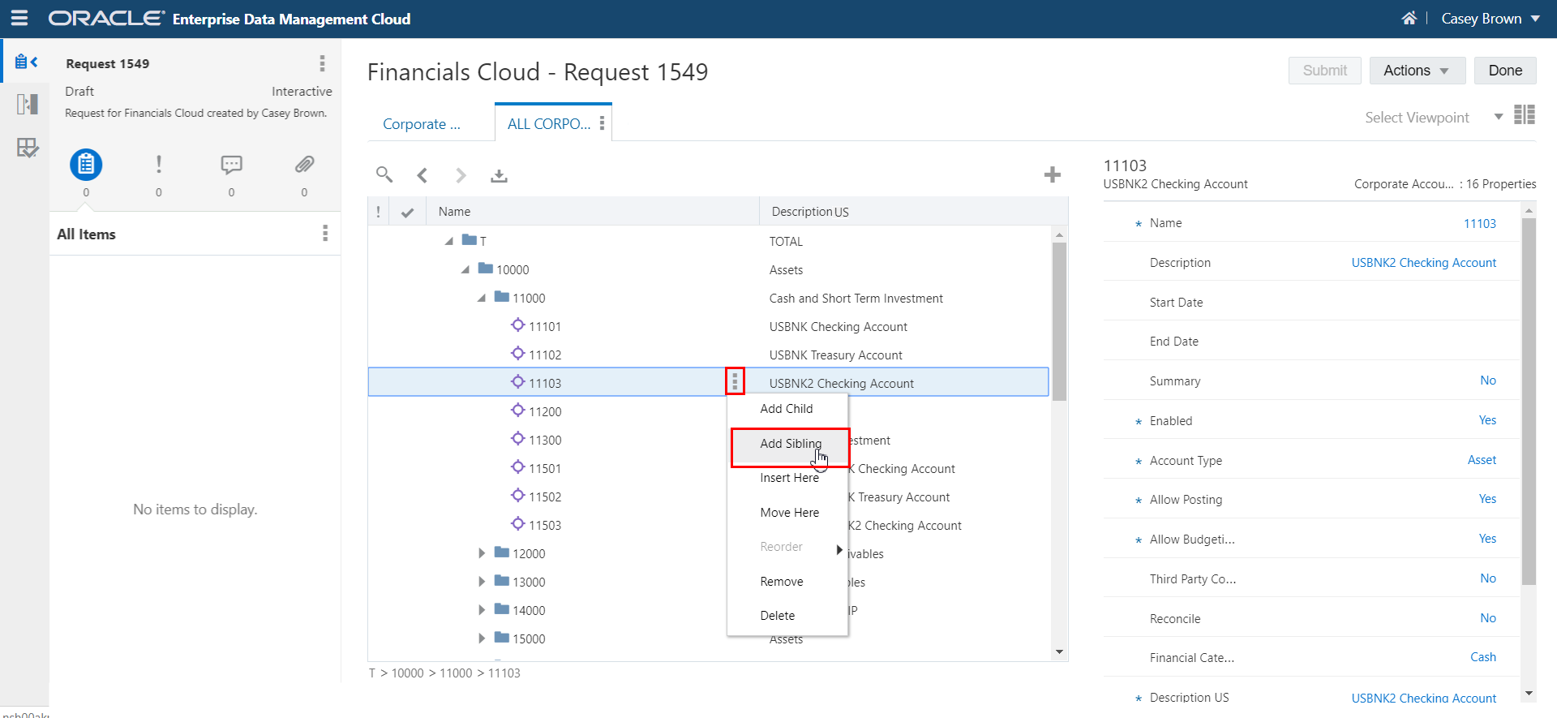Click the search magnifier above the tree
The height and width of the screenshot is (718, 1557).
[384, 174]
